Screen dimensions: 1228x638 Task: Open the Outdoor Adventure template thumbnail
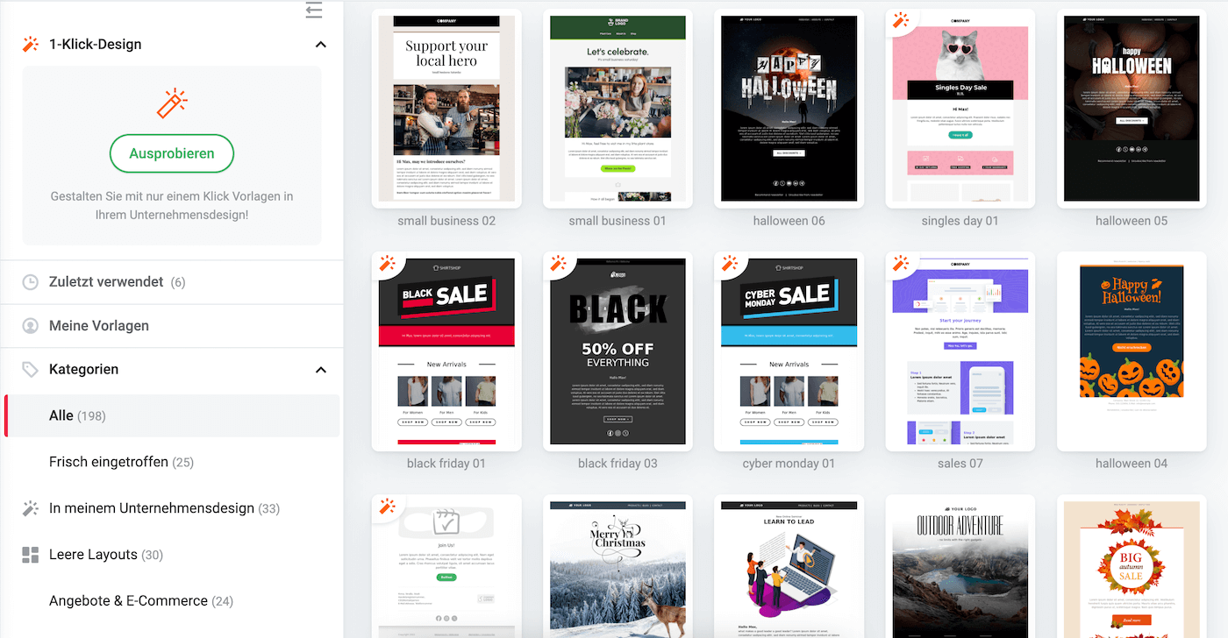[960, 566]
